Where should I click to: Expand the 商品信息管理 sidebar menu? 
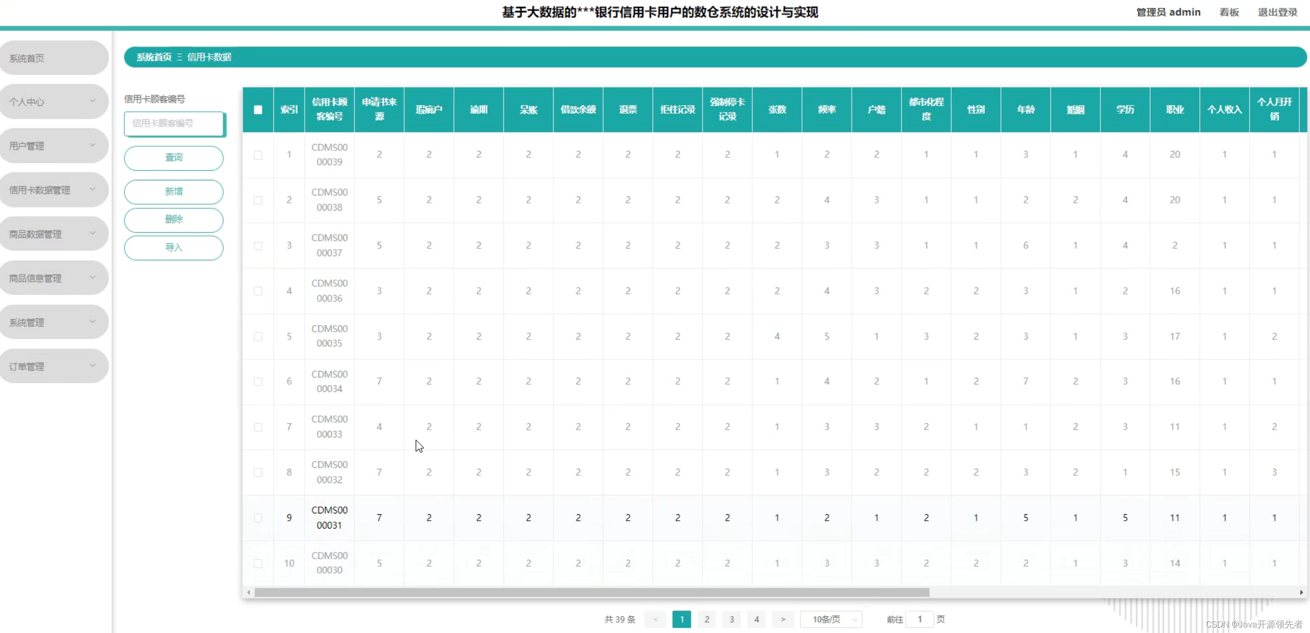pyautogui.click(x=53, y=278)
